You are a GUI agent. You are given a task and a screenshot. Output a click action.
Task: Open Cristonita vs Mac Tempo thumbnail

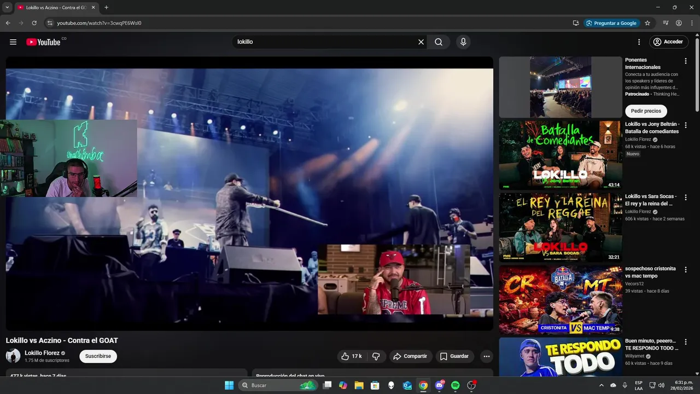coord(561,300)
